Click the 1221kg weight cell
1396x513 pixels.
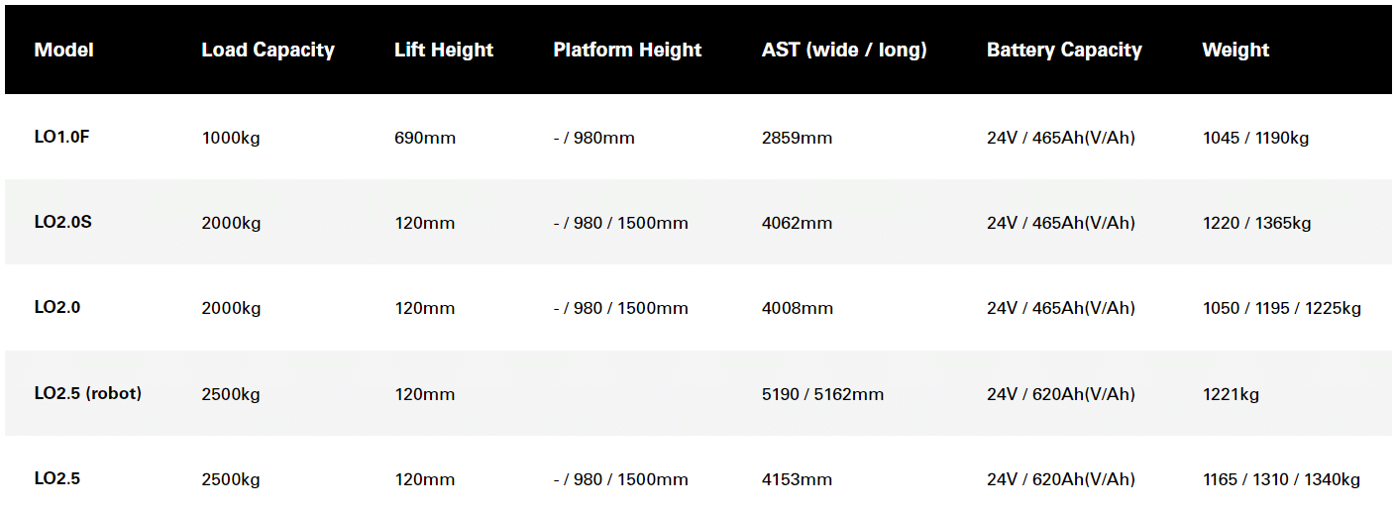[x=1231, y=394]
